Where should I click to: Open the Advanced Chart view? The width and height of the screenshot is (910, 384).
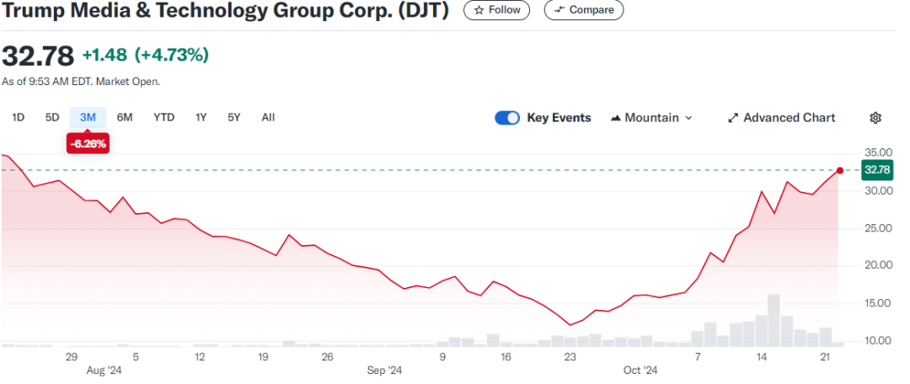pyautogui.click(x=781, y=118)
